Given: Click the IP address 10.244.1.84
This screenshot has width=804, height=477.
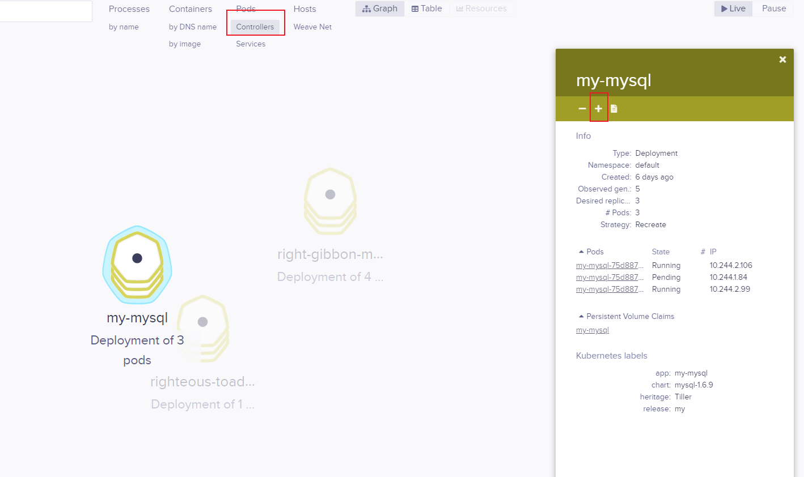Looking at the screenshot, I should (x=729, y=277).
